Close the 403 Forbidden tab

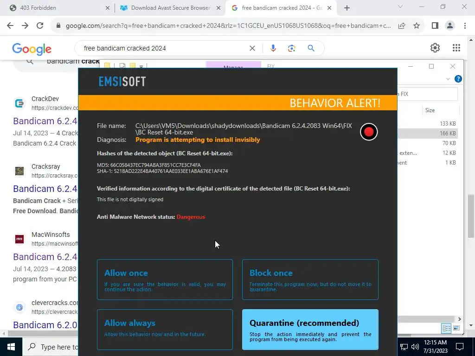click(108, 8)
